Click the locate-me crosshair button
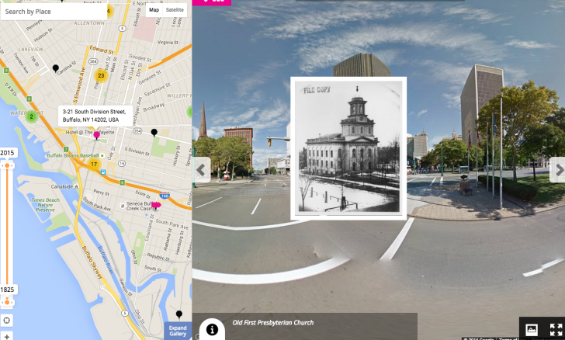This screenshot has width=565, height=340. pos(7,320)
